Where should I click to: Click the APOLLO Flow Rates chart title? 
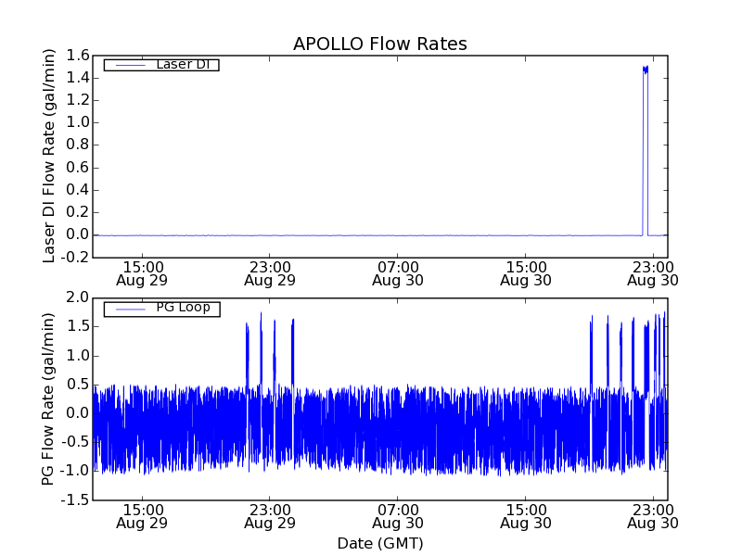pyautogui.click(x=379, y=44)
